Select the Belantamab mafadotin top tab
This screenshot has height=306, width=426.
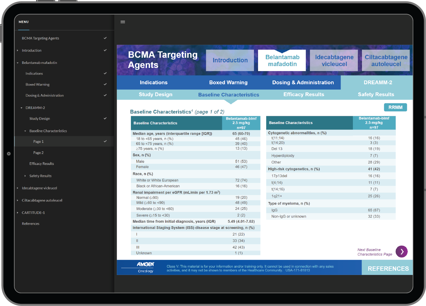point(282,60)
